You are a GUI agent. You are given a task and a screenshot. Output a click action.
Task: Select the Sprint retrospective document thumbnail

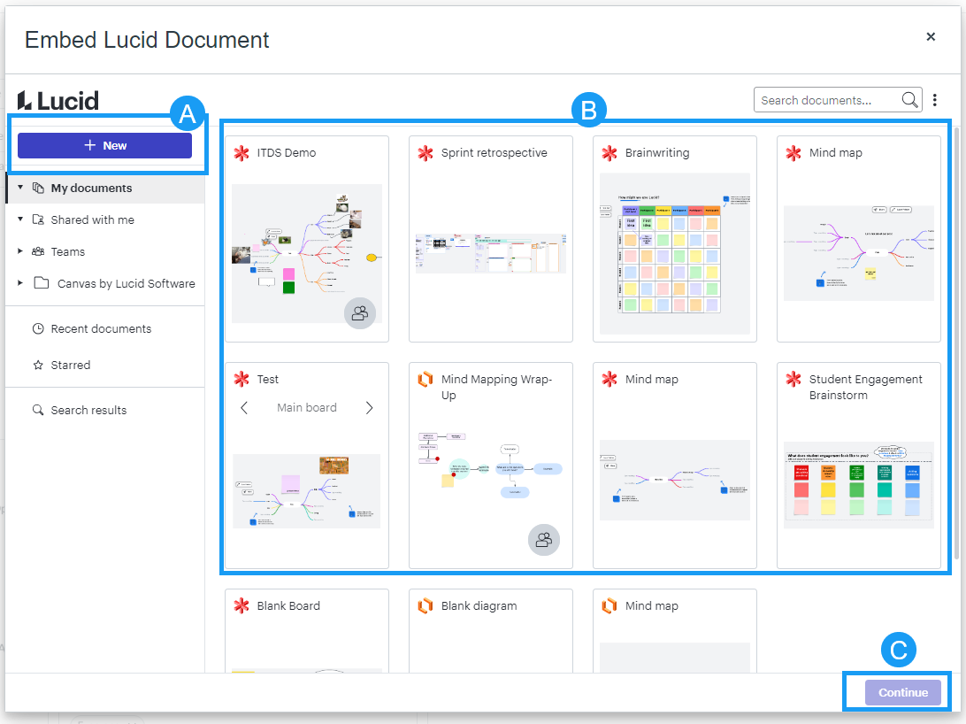click(x=490, y=253)
